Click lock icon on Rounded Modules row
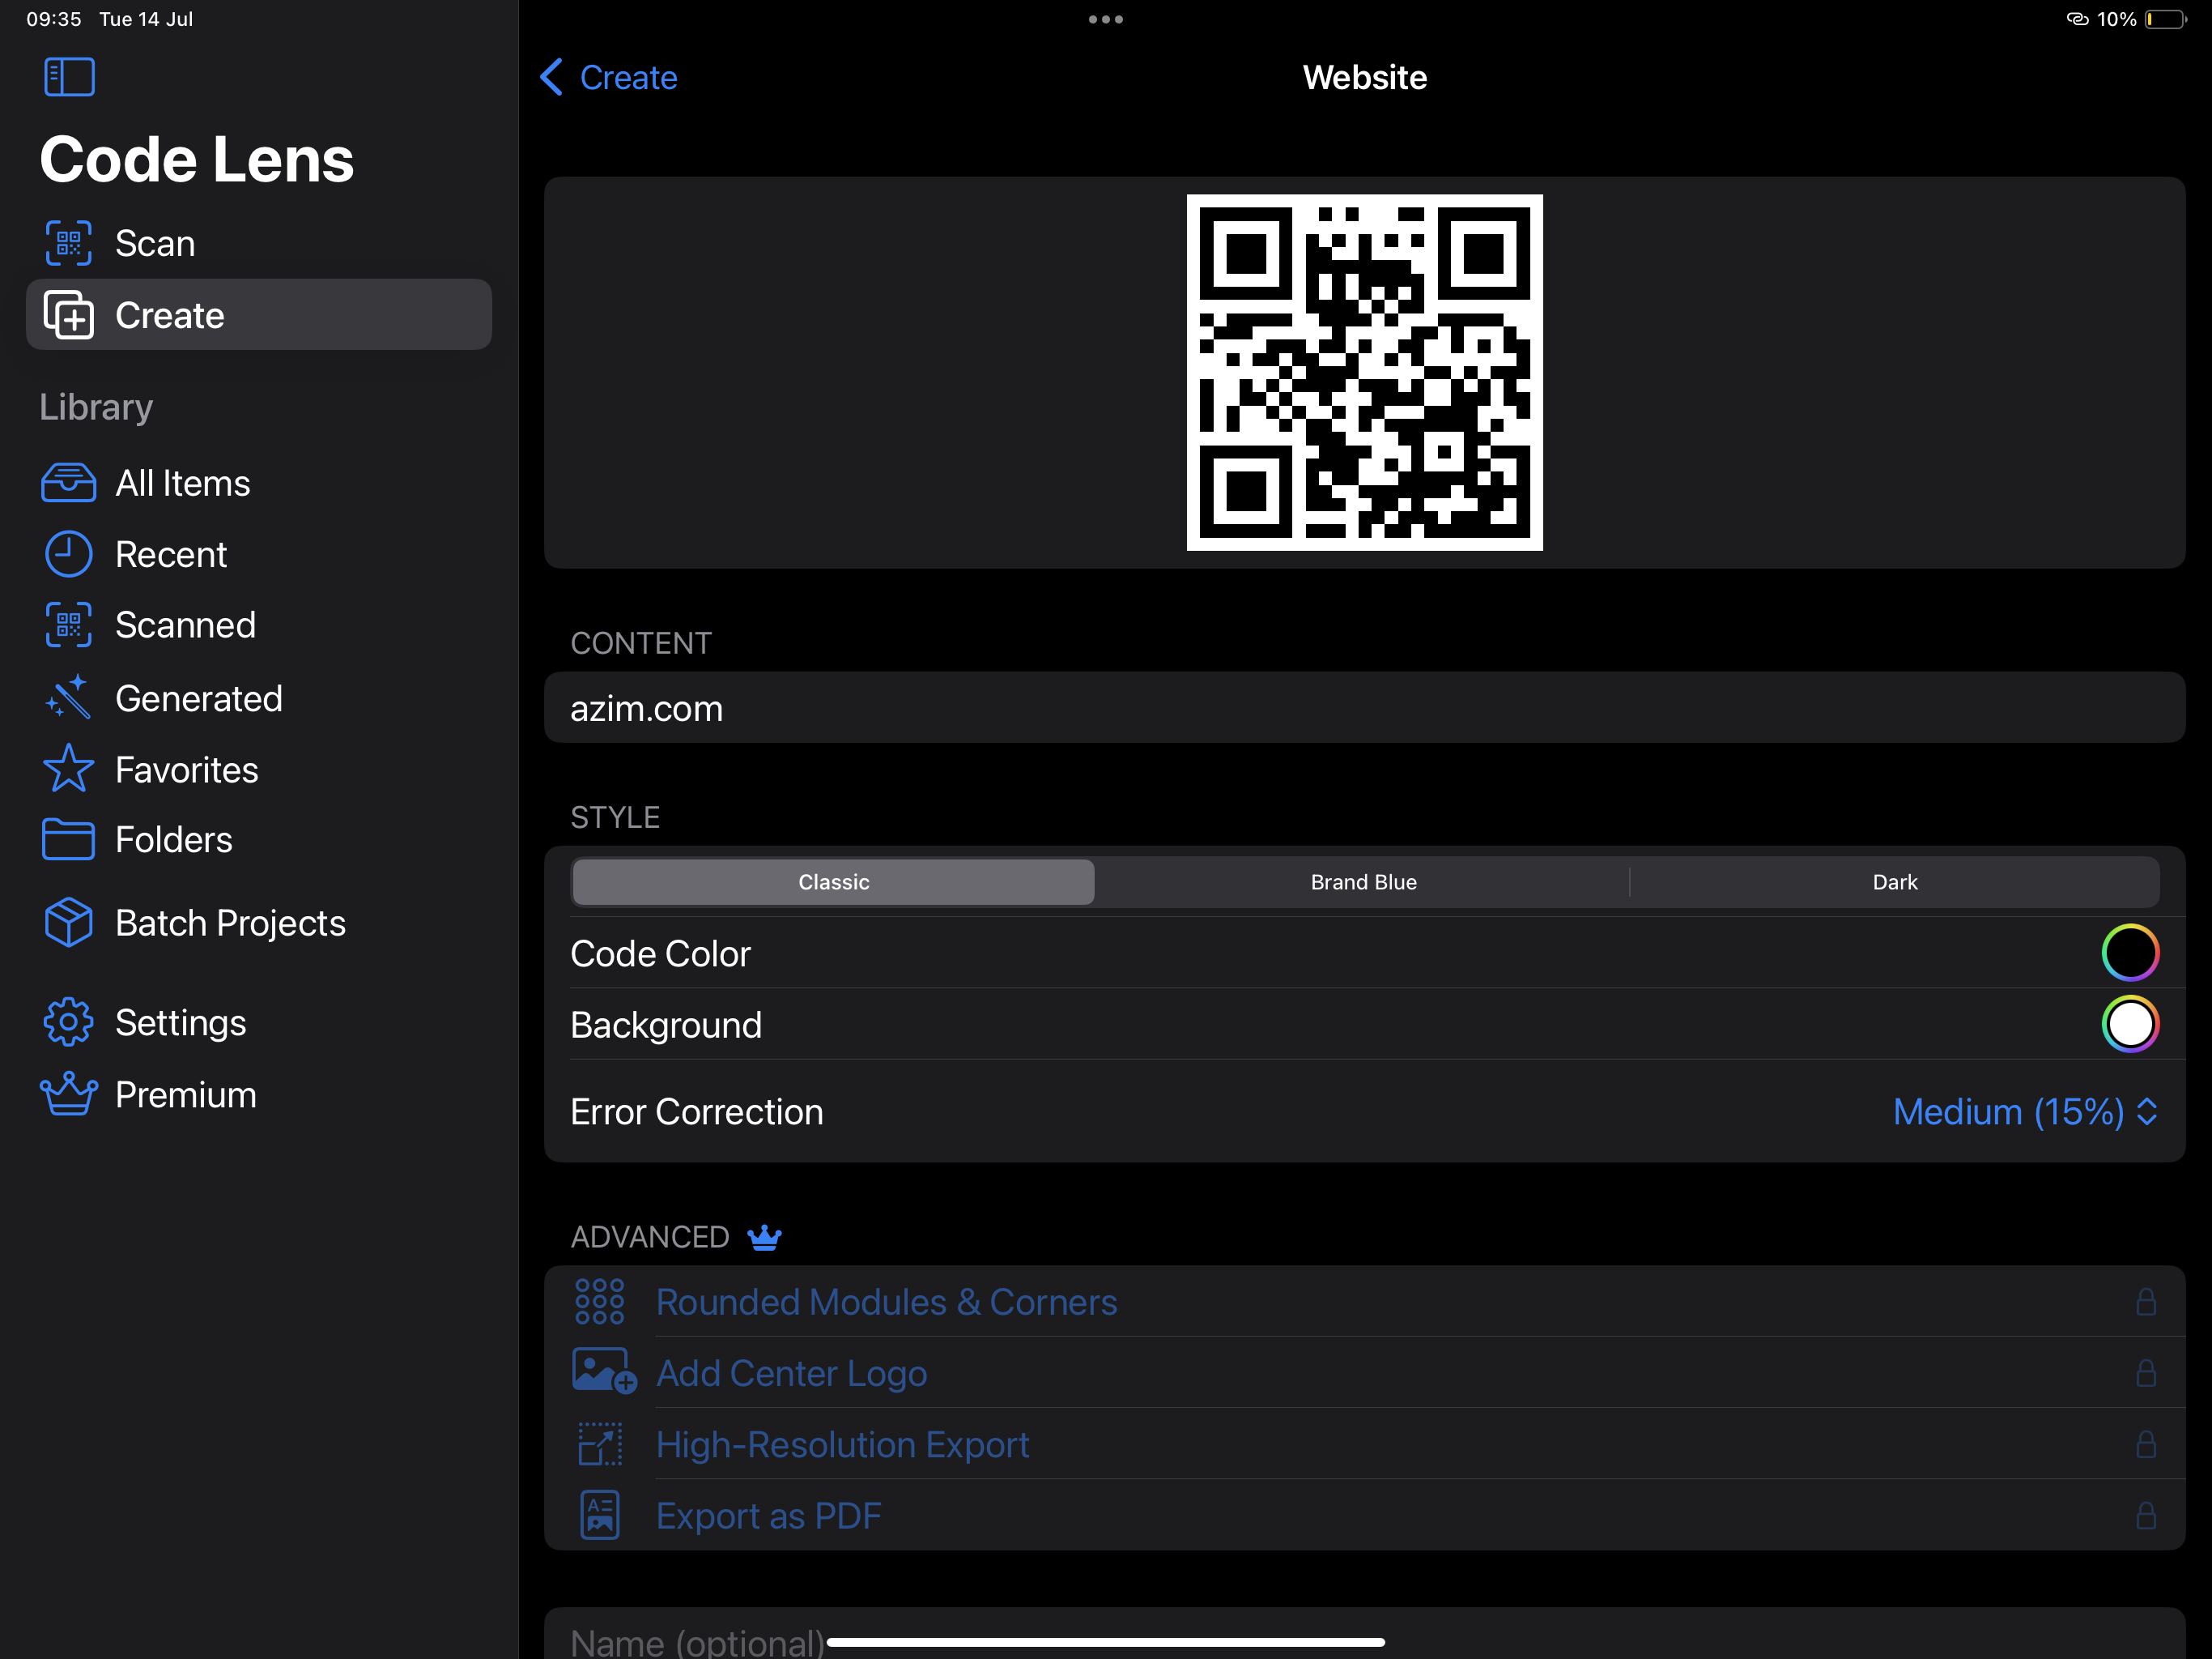 click(x=2146, y=1302)
